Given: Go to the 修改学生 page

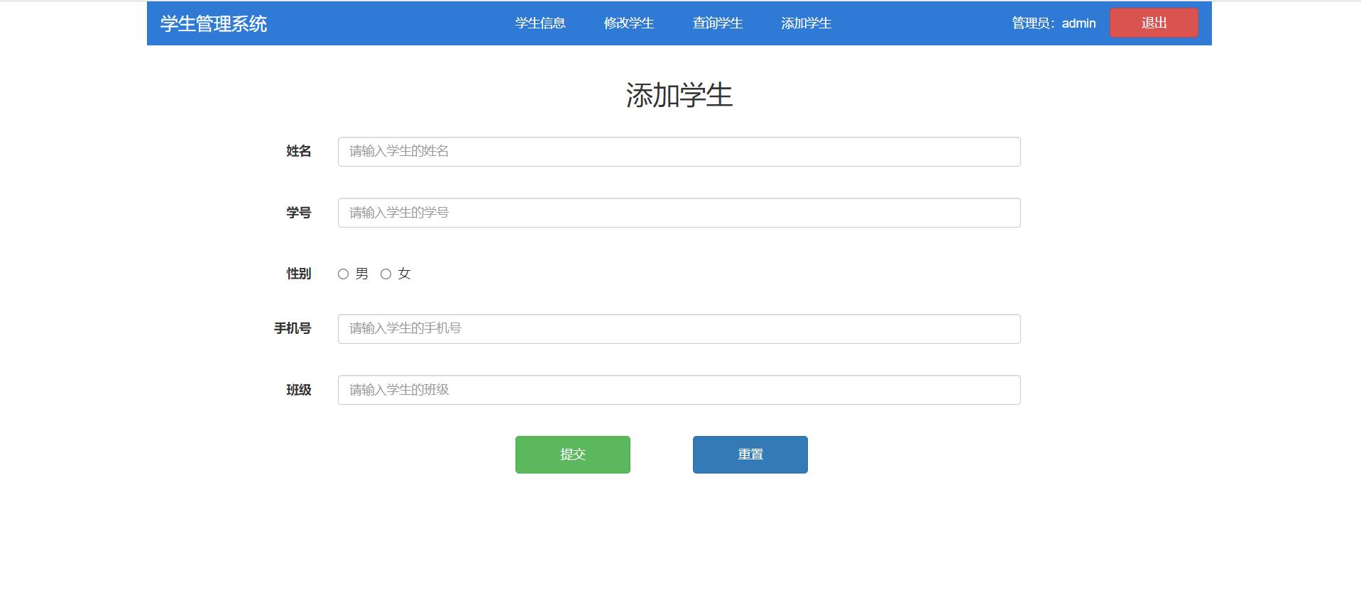Looking at the screenshot, I should pyautogui.click(x=629, y=23).
